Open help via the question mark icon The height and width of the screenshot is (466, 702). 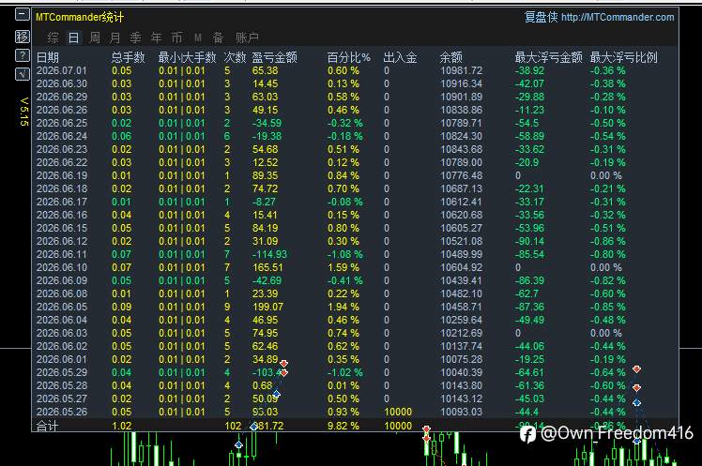click(x=22, y=55)
